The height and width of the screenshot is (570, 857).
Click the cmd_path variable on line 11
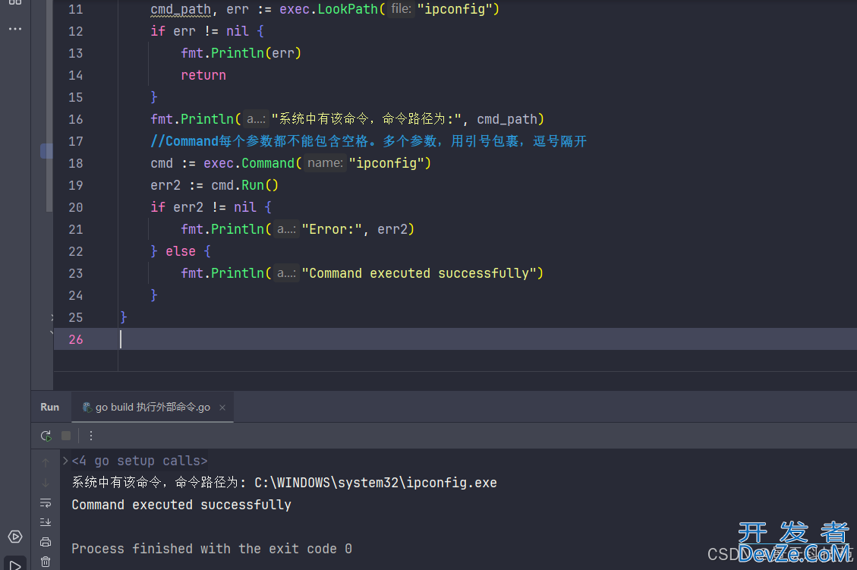click(181, 9)
